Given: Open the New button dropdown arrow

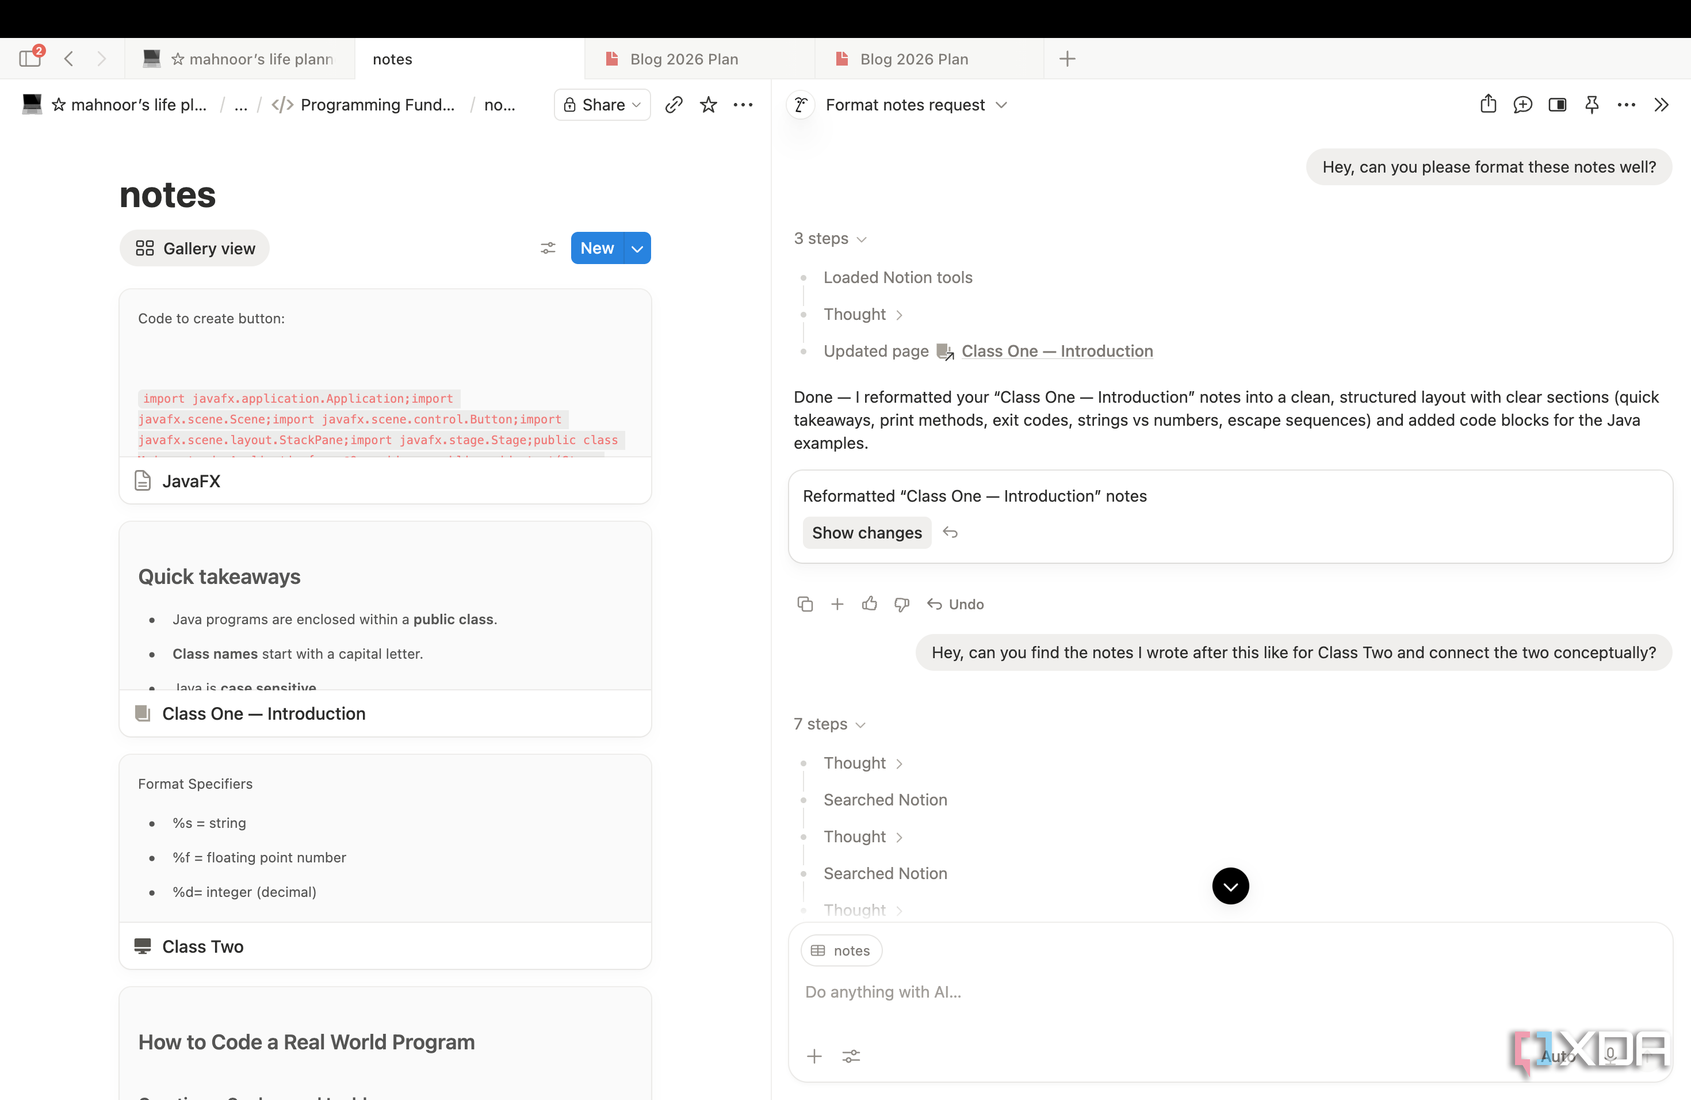Looking at the screenshot, I should coord(637,248).
